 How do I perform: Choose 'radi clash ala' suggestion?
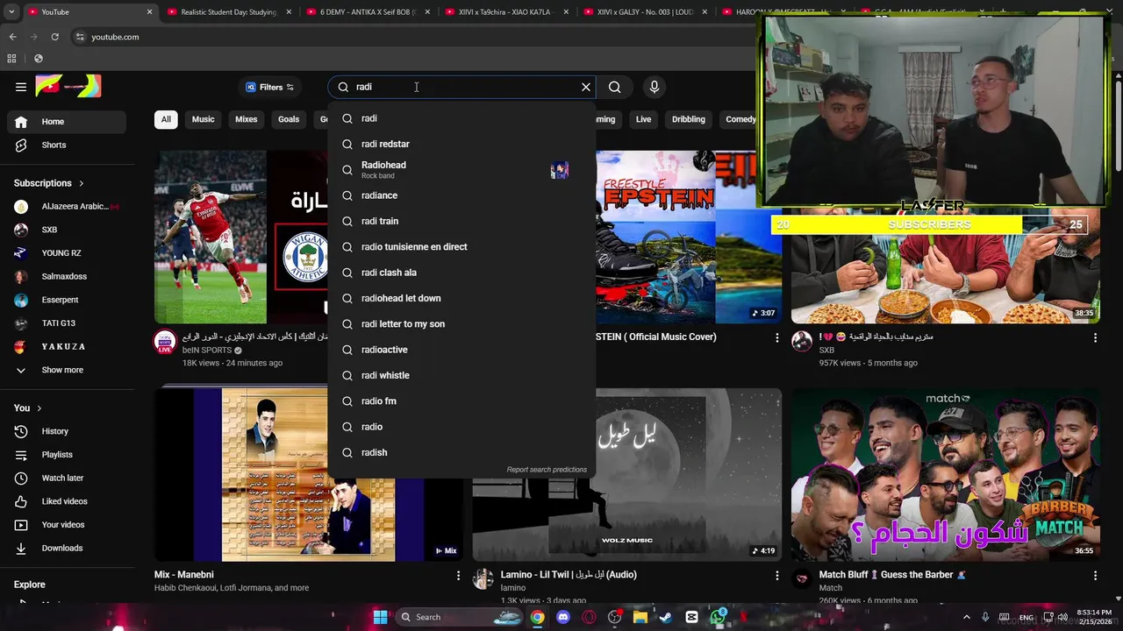[462, 273]
